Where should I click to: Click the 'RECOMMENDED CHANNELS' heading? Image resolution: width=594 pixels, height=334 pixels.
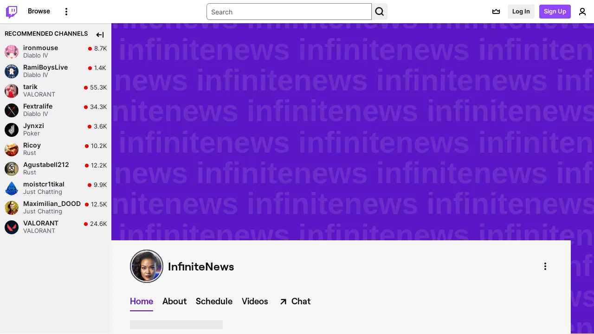pyautogui.click(x=46, y=34)
